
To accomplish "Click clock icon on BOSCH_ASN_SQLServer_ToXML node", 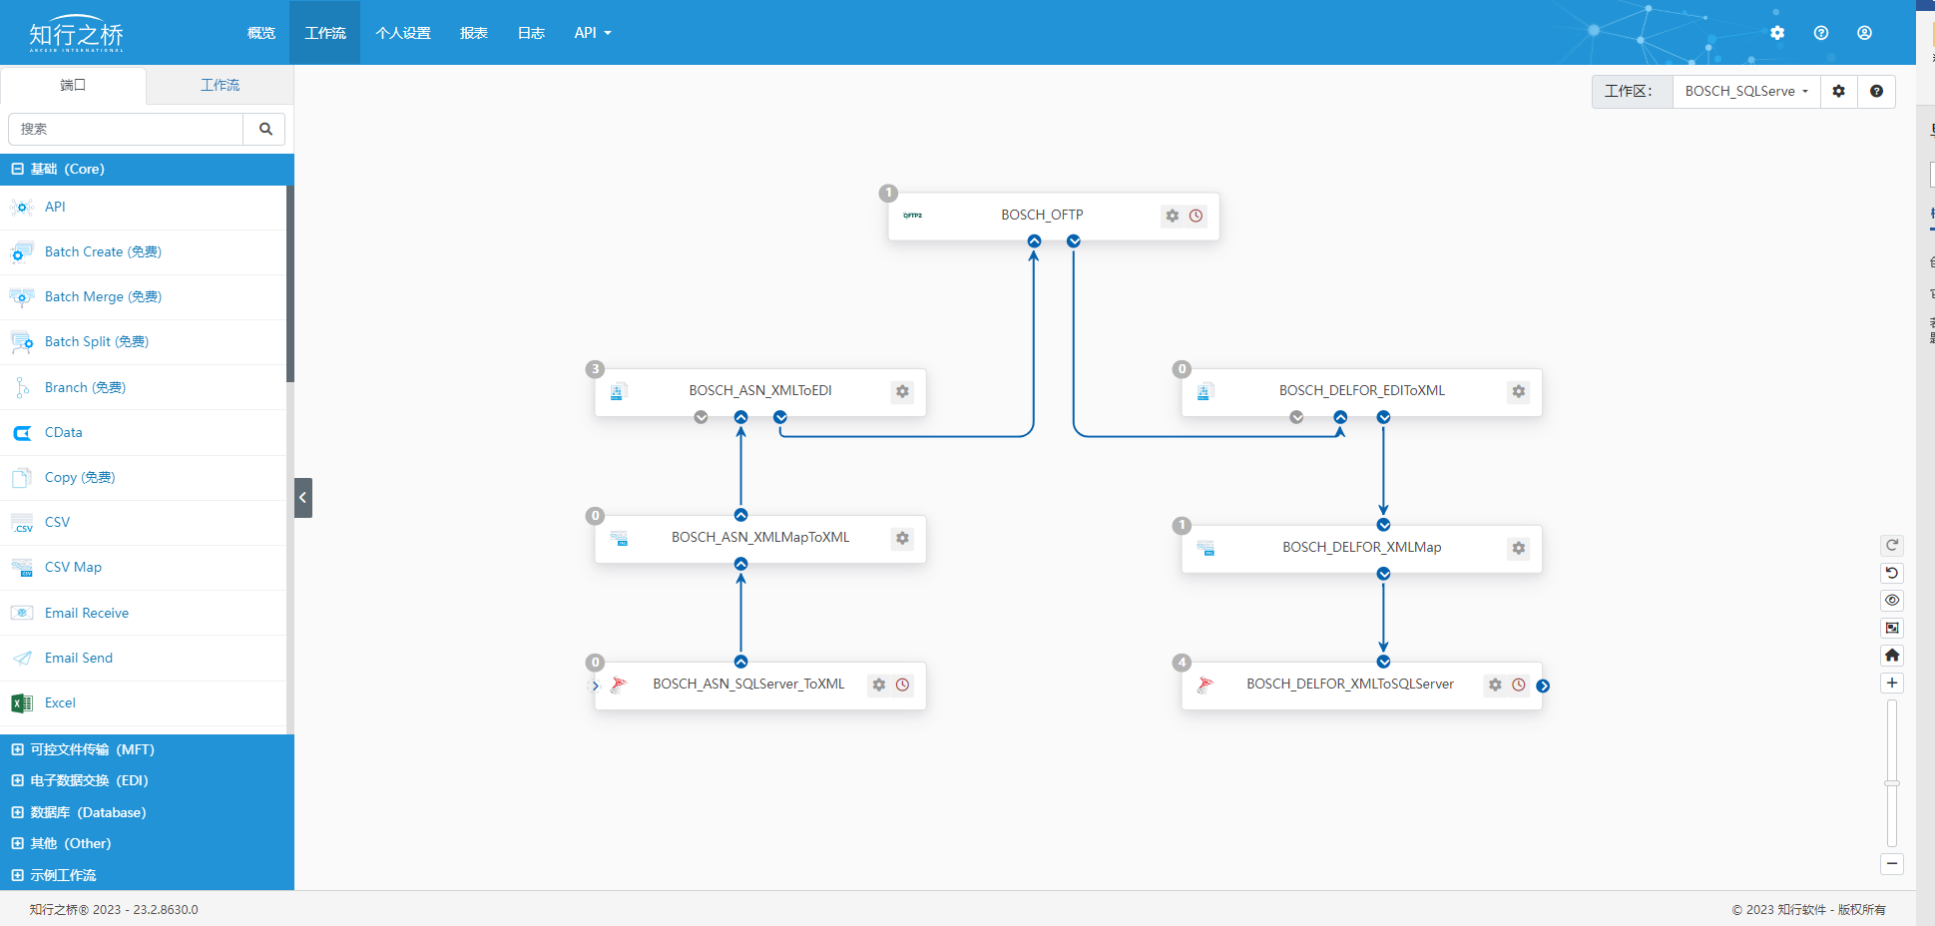I will (902, 685).
